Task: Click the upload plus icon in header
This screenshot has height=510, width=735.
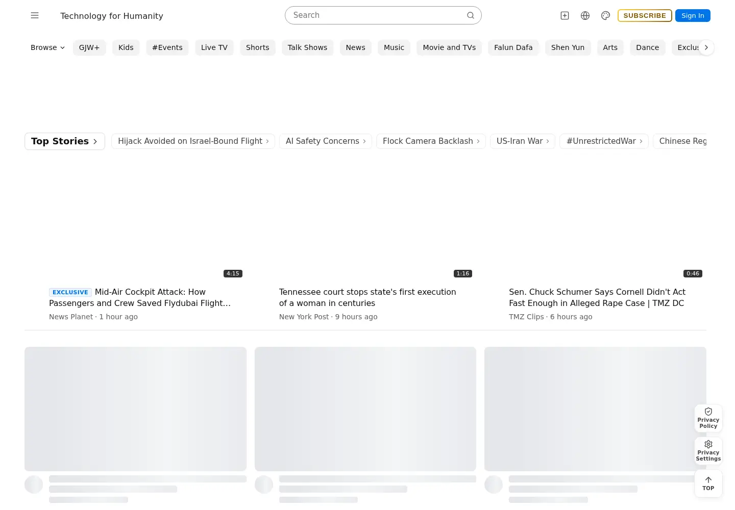Action: click(565, 16)
